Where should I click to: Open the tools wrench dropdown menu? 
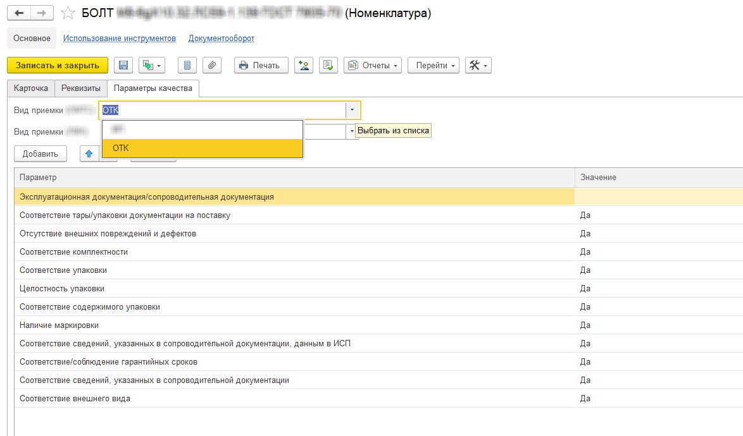point(478,65)
